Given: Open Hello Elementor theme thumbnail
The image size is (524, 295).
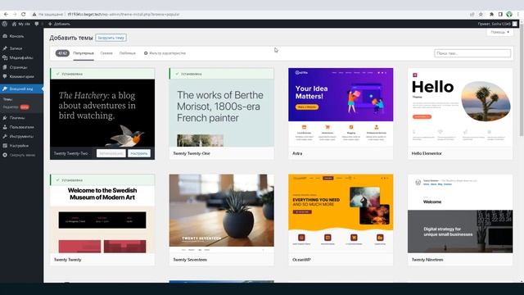Looking at the screenshot, I should point(460,107).
